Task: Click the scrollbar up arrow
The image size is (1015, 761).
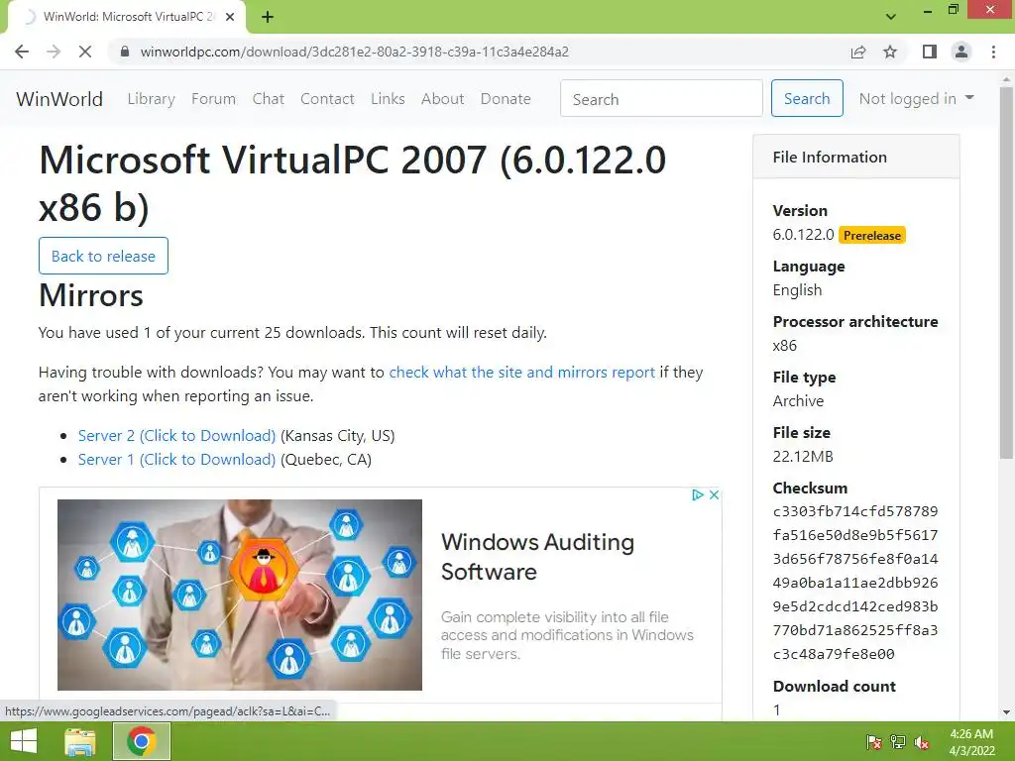Action: [x=1007, y=78]
